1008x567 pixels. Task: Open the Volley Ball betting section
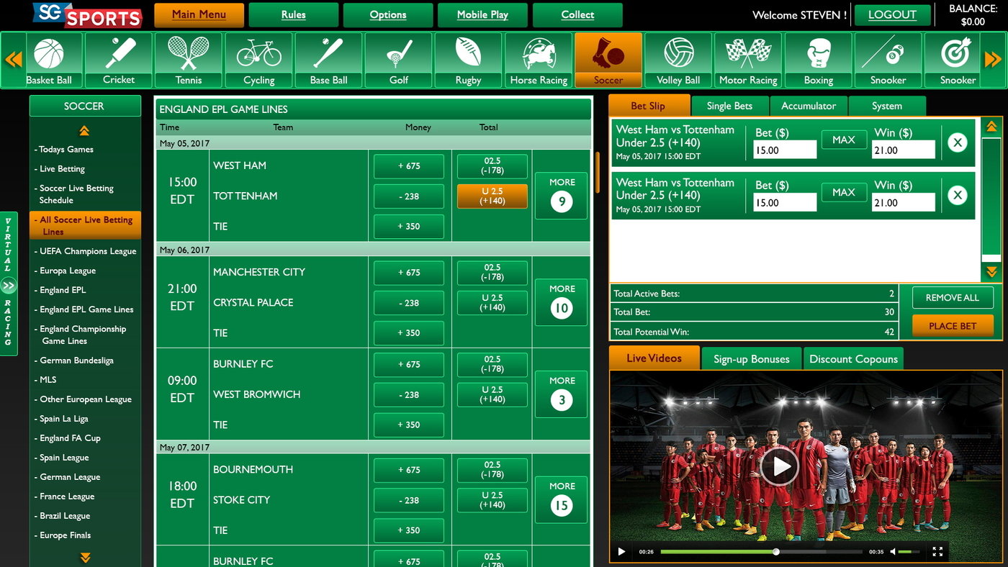678,56
